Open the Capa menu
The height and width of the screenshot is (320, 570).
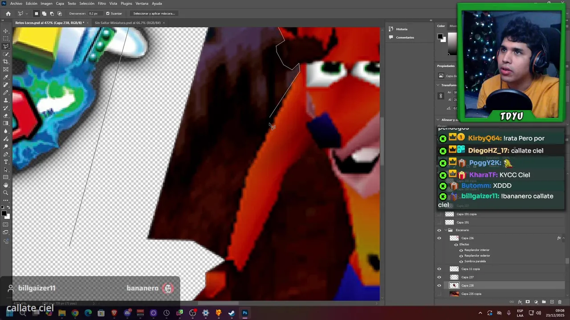pos(60,4)
